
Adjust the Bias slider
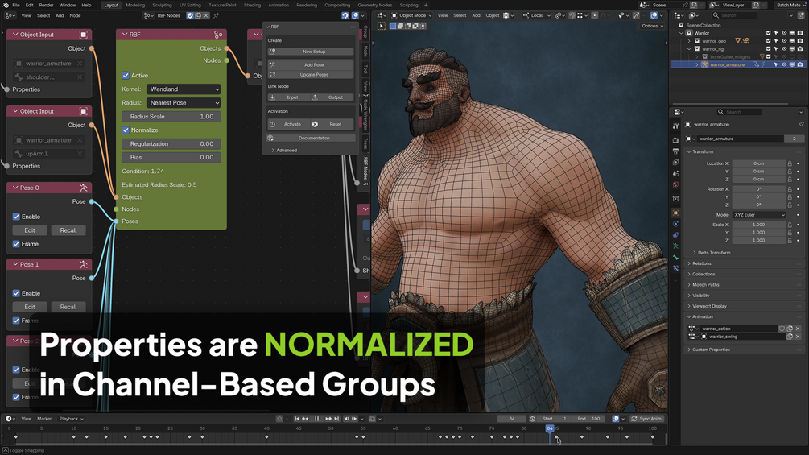[171, 157]
